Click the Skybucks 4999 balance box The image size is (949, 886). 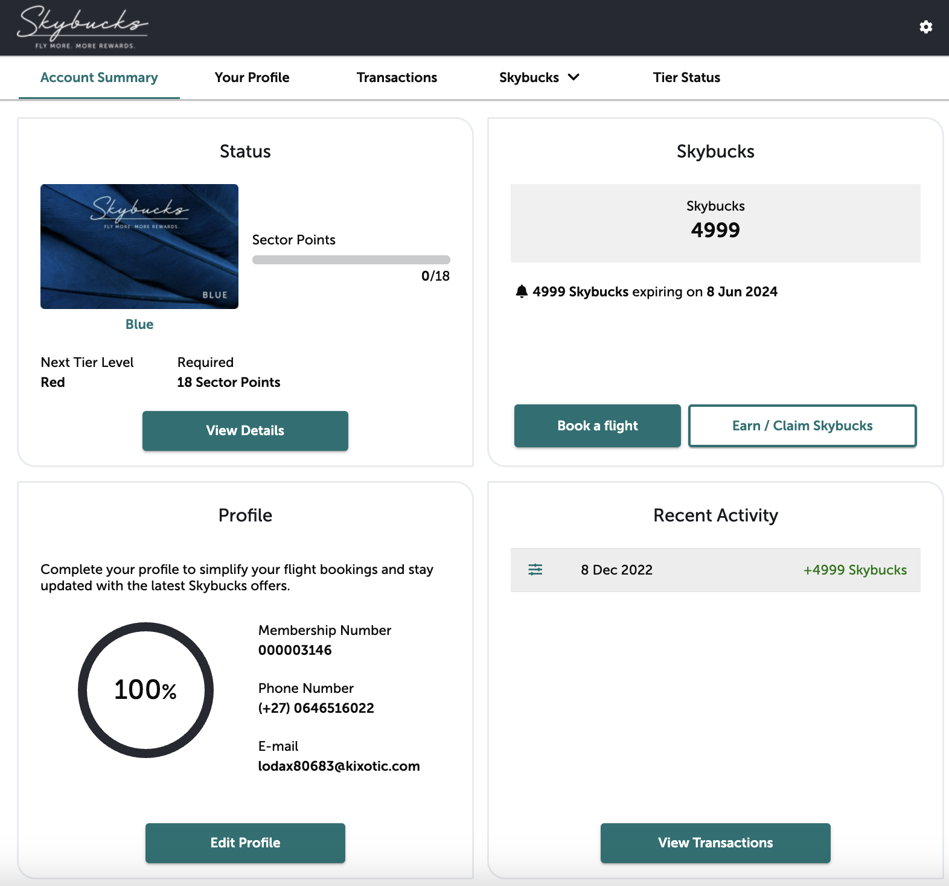point(715,223)
